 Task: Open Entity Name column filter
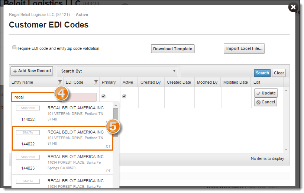[x=60, y=82]
